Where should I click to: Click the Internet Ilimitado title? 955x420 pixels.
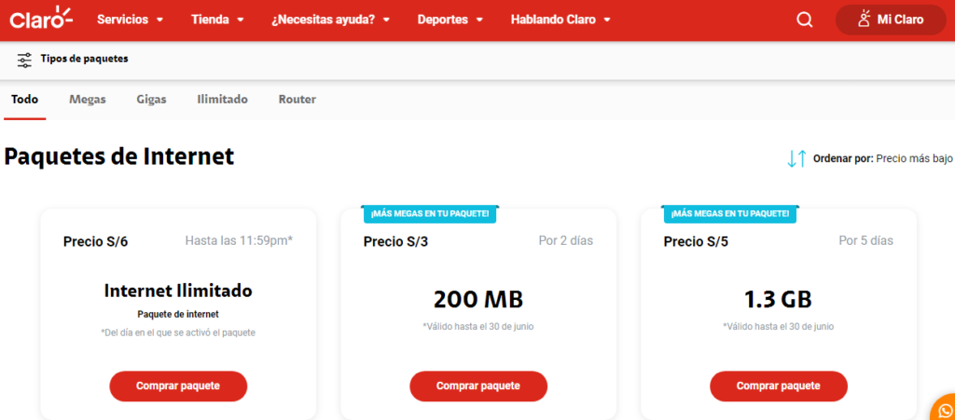178,291
